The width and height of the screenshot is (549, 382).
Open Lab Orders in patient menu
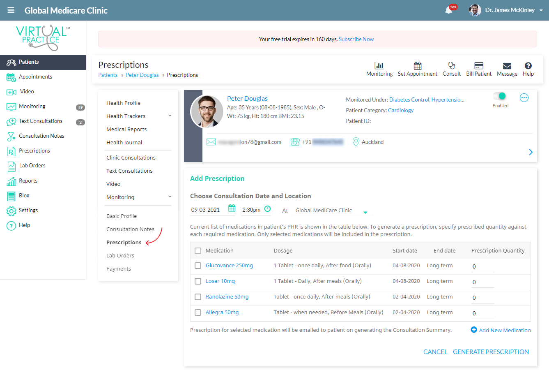pos(120,255)
